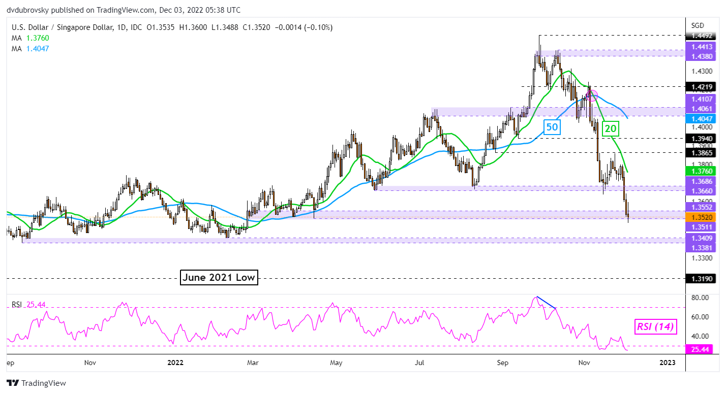Screen dimensions: 726x394
Task: Click the 2023 label on time axis
Action: click(x=667, y=363)
